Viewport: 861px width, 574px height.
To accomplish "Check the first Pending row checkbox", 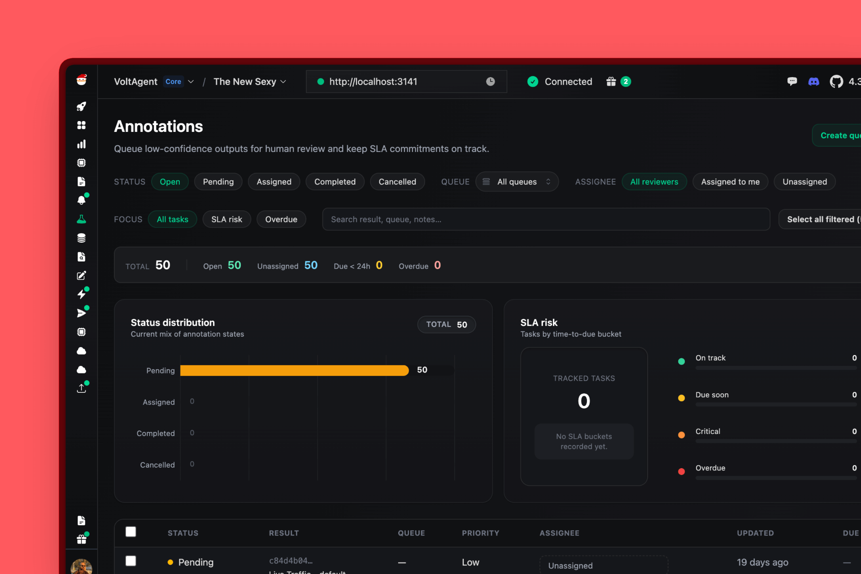I will [x=130, y=561].
